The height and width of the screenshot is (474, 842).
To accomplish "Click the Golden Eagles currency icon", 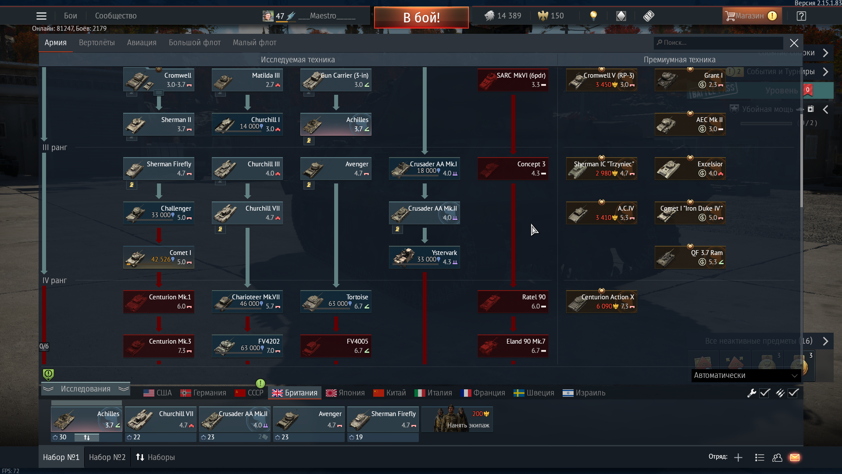I will point(543,16).
